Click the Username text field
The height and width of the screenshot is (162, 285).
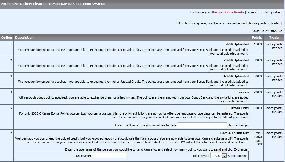tap(109, 156)
